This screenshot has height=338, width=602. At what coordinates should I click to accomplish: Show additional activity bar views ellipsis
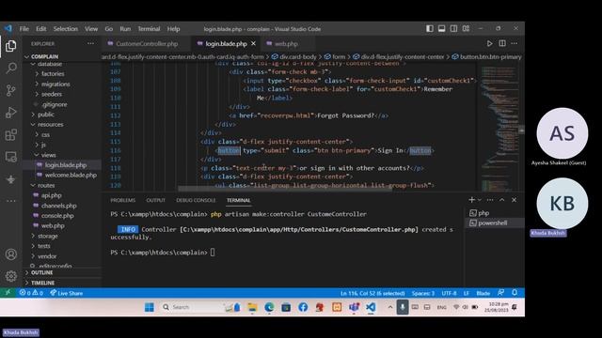pyautogui.click(x=10, y=201)
